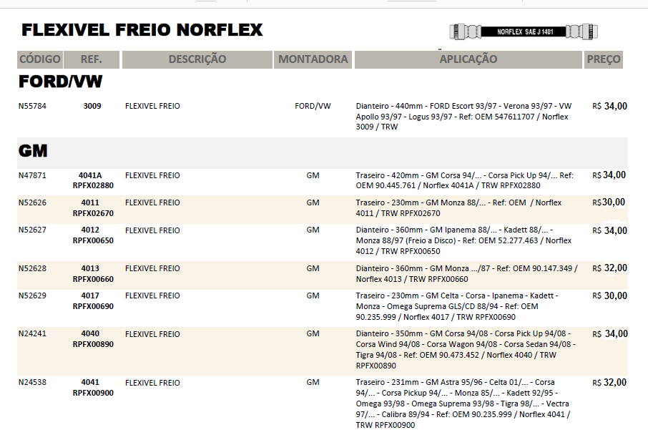This screenshot has height=435, width=648.
Task: Click the R$ 34,00 price for N55784
Action: coord(609,107)
